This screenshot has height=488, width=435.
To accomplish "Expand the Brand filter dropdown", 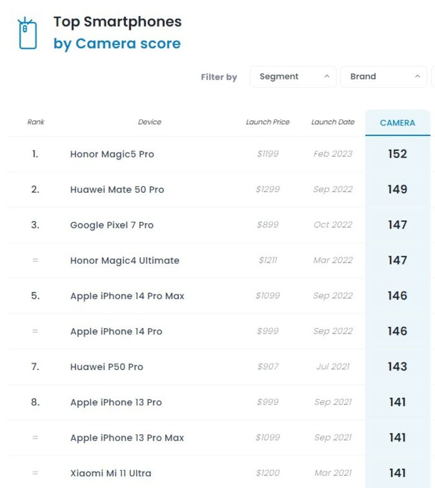I will 383,77.
